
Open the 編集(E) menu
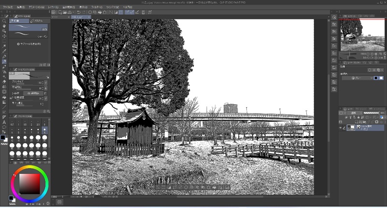[20, 7]
